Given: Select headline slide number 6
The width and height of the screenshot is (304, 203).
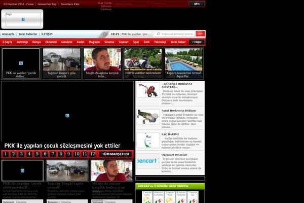Looking at the screenshot, I should tap(45, 154).
